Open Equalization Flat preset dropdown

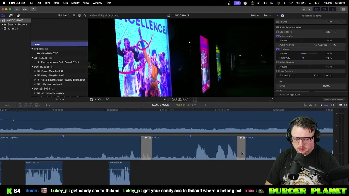click(x=327, y=32)
